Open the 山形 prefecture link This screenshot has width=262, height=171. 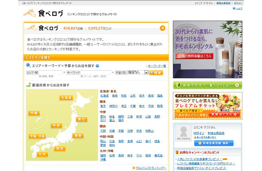[133, 96]
